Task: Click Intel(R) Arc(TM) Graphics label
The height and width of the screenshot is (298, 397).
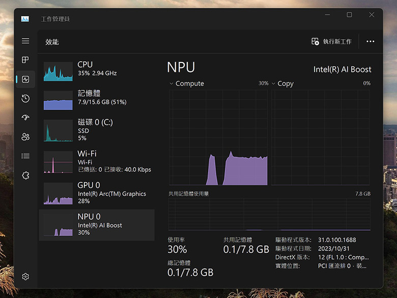Action: tap(112, 194)
